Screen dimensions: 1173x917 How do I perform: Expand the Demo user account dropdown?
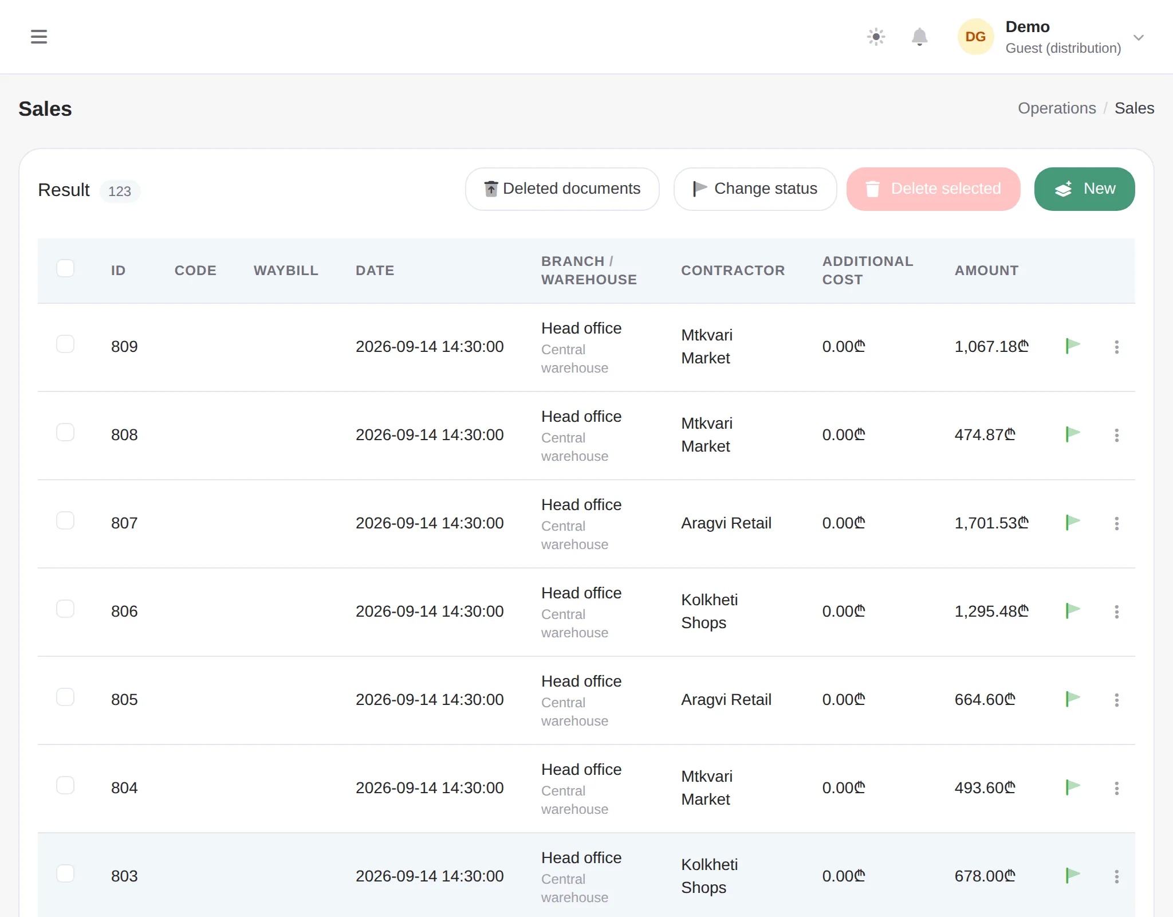[x=1139, y=37]
